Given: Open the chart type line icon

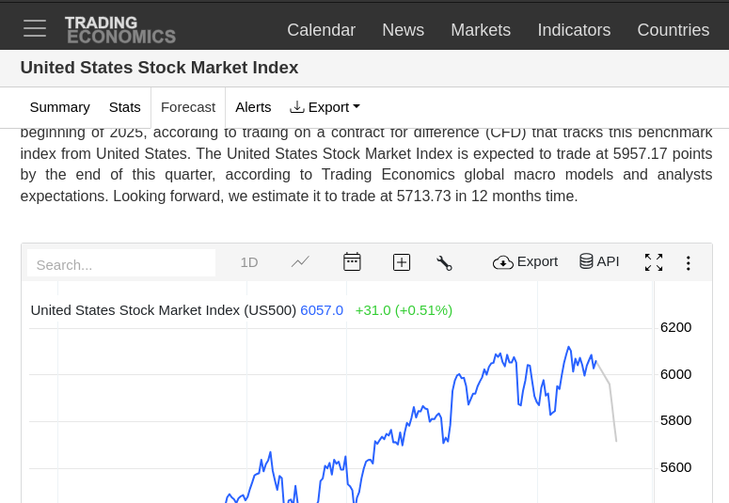Looking at the screenshot, I should pos(300,262).
